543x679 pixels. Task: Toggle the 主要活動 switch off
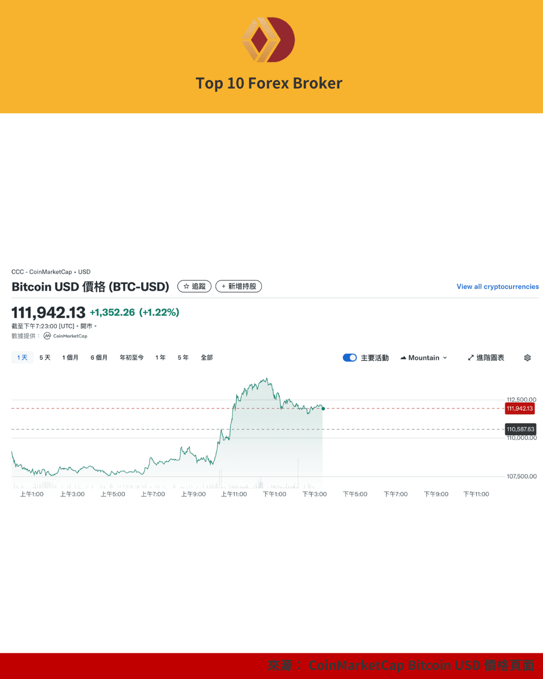tap(349, 358)
